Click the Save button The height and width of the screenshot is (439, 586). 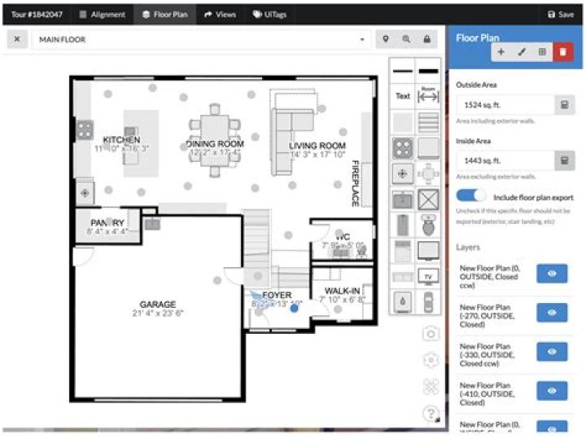point(561,15)
